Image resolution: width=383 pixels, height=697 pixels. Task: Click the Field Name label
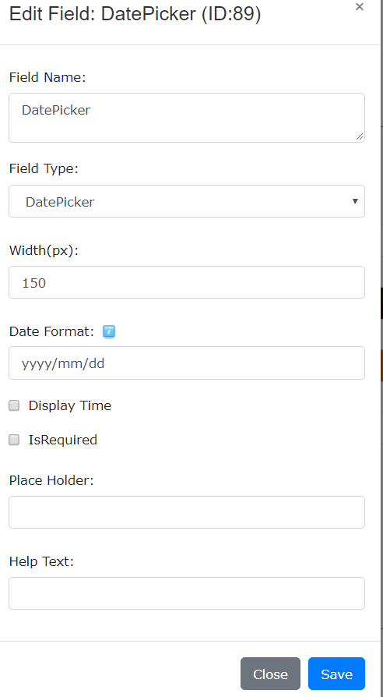point(47,77)
